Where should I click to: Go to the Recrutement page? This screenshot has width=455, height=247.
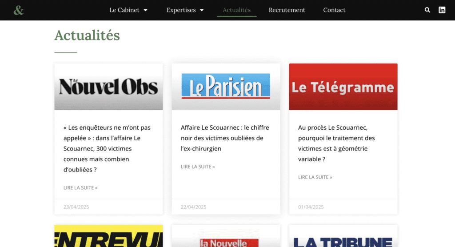[287, 10]
